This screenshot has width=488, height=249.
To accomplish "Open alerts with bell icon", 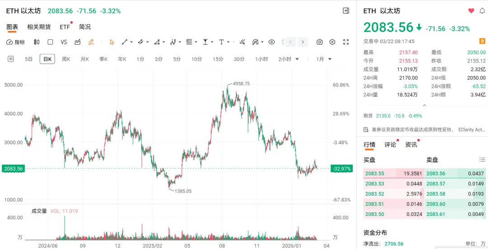I will (x=482, y=11).
